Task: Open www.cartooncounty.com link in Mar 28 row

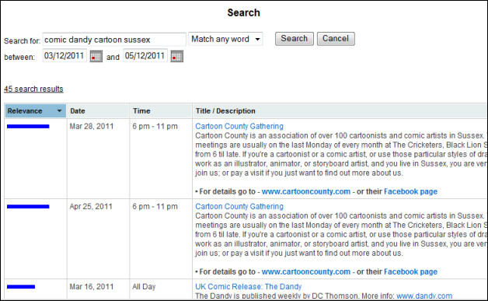Action: 306,191
